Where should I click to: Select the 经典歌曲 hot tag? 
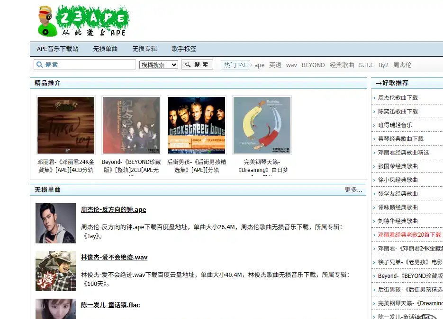342,65
